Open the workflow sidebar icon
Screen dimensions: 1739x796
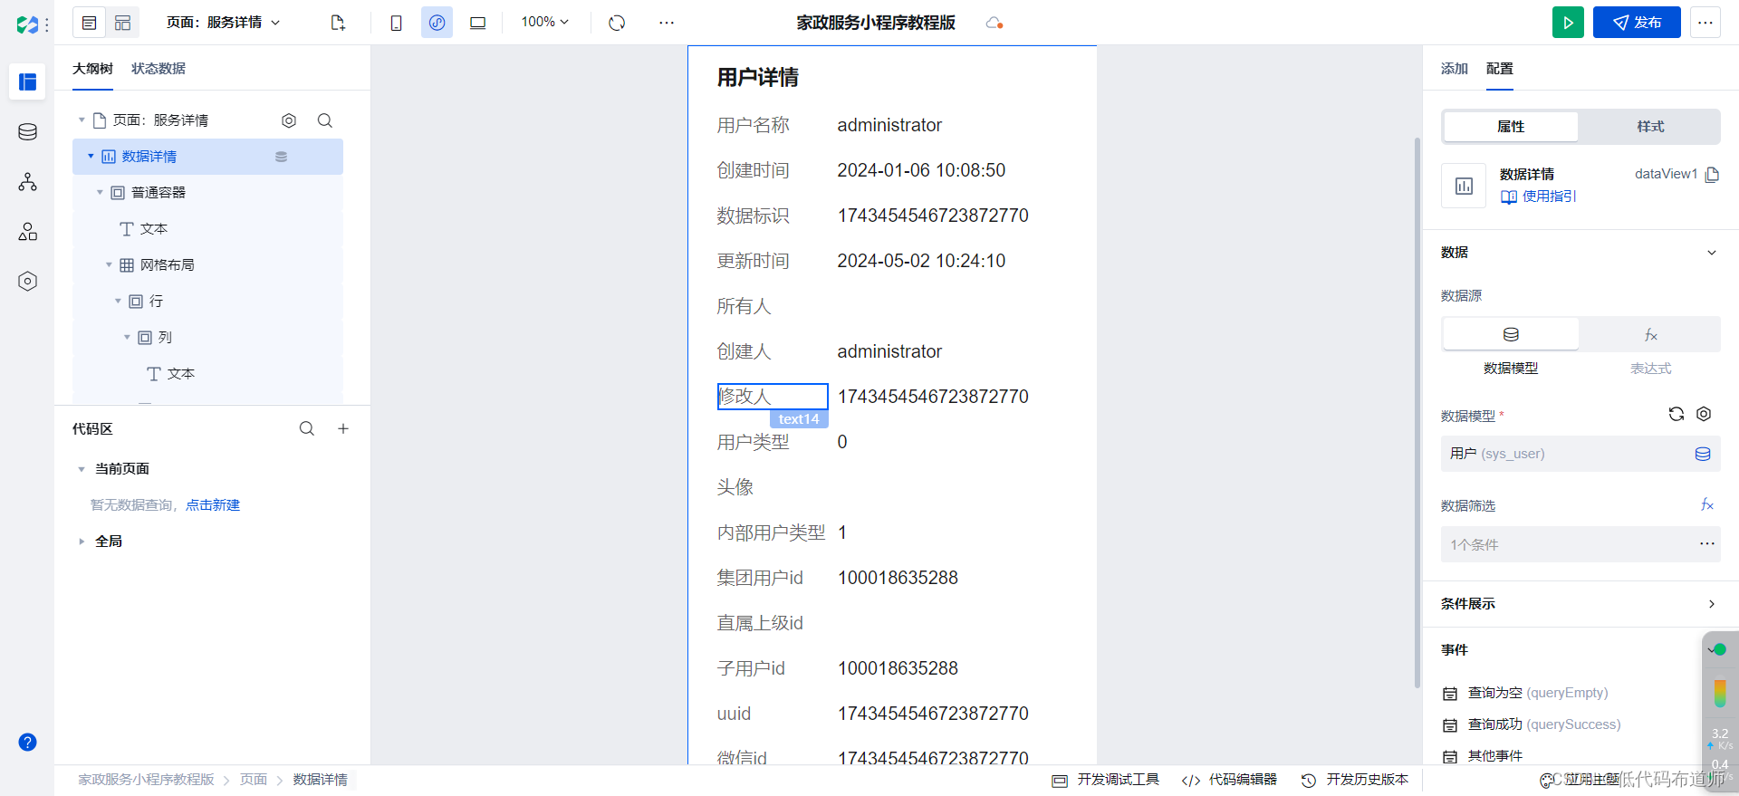click(28, 182)
